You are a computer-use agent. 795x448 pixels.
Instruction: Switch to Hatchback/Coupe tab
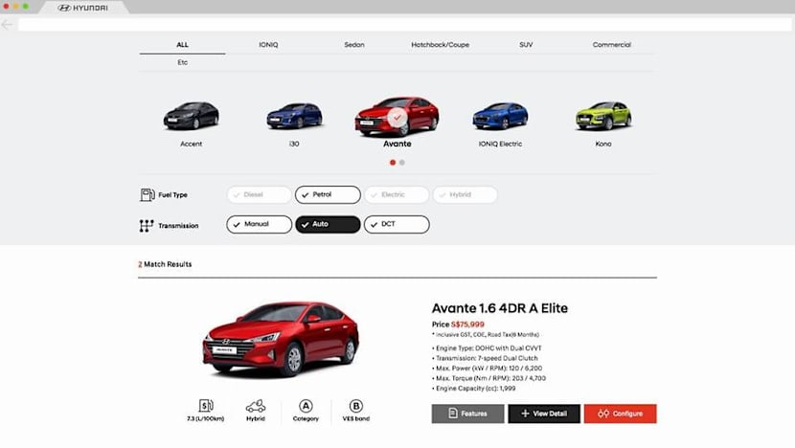click(440, 45)
